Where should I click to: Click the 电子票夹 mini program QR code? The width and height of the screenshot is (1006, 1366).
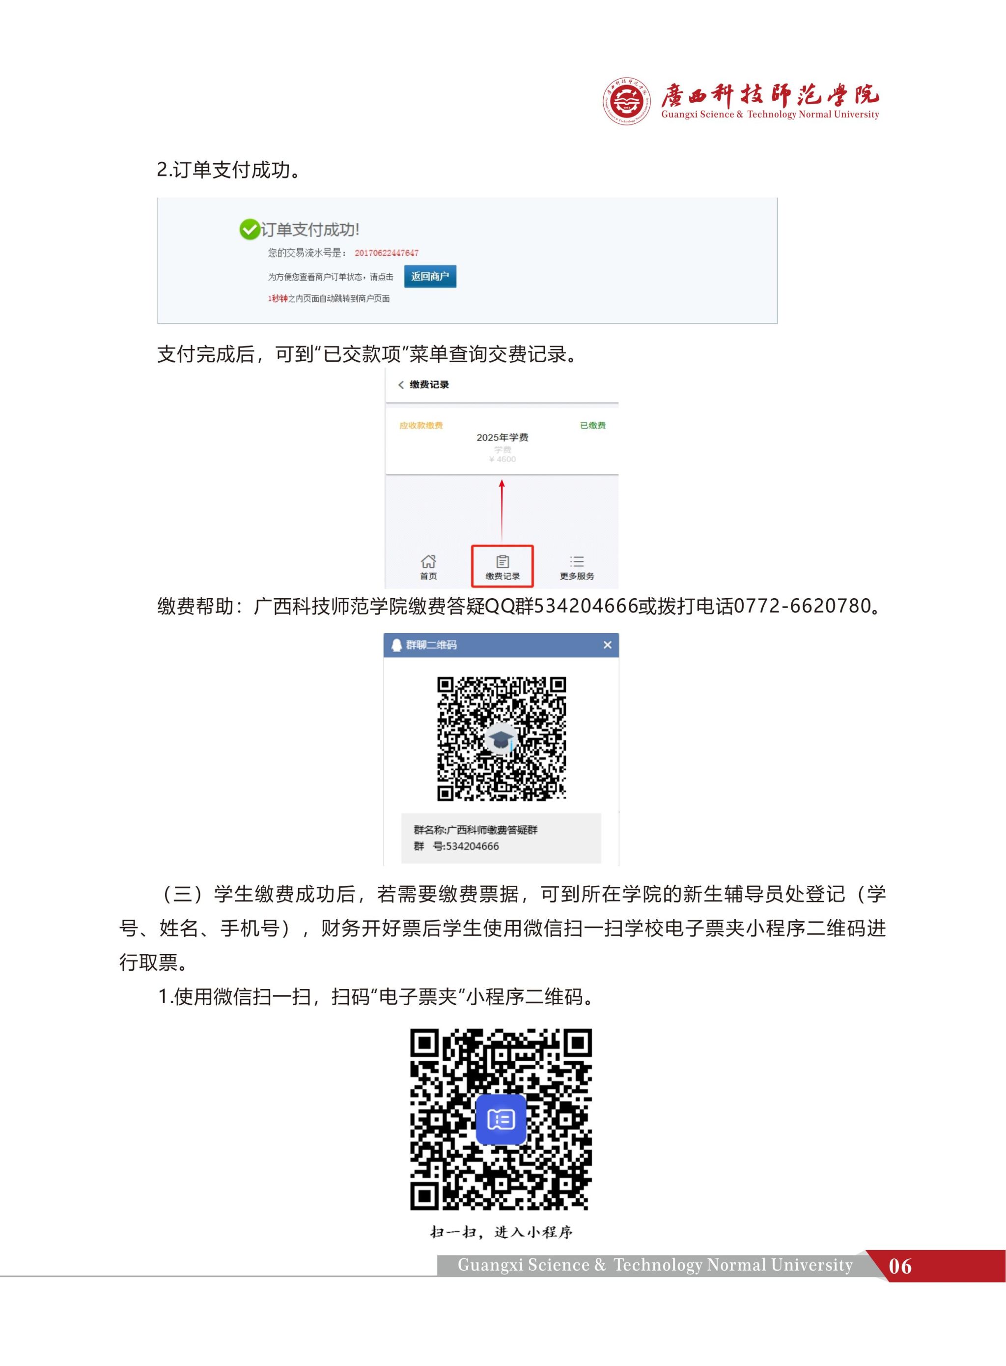[x=501, y=1119]
